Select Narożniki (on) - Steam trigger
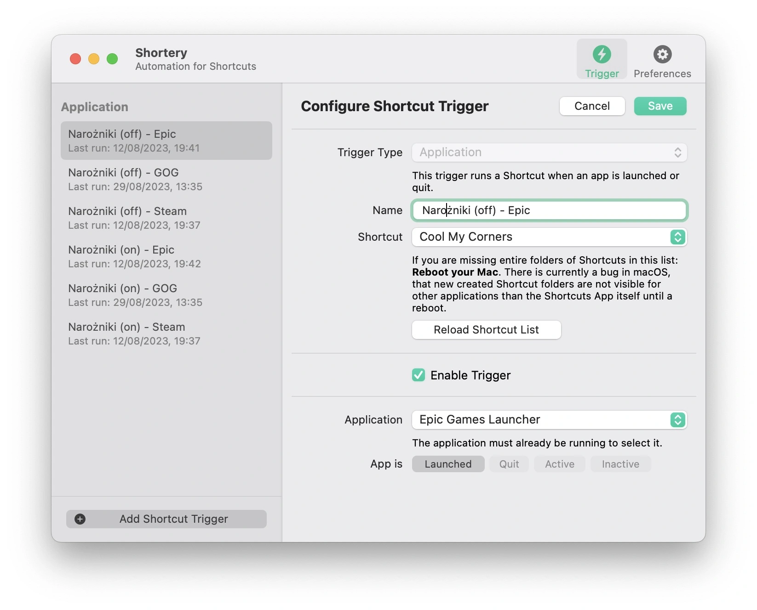The image size is (757, 610). click(166, 333)
